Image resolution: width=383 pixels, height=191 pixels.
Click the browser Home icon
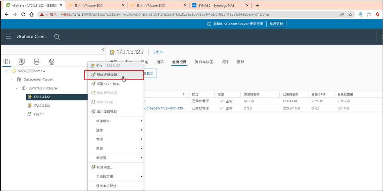[31, 14]
